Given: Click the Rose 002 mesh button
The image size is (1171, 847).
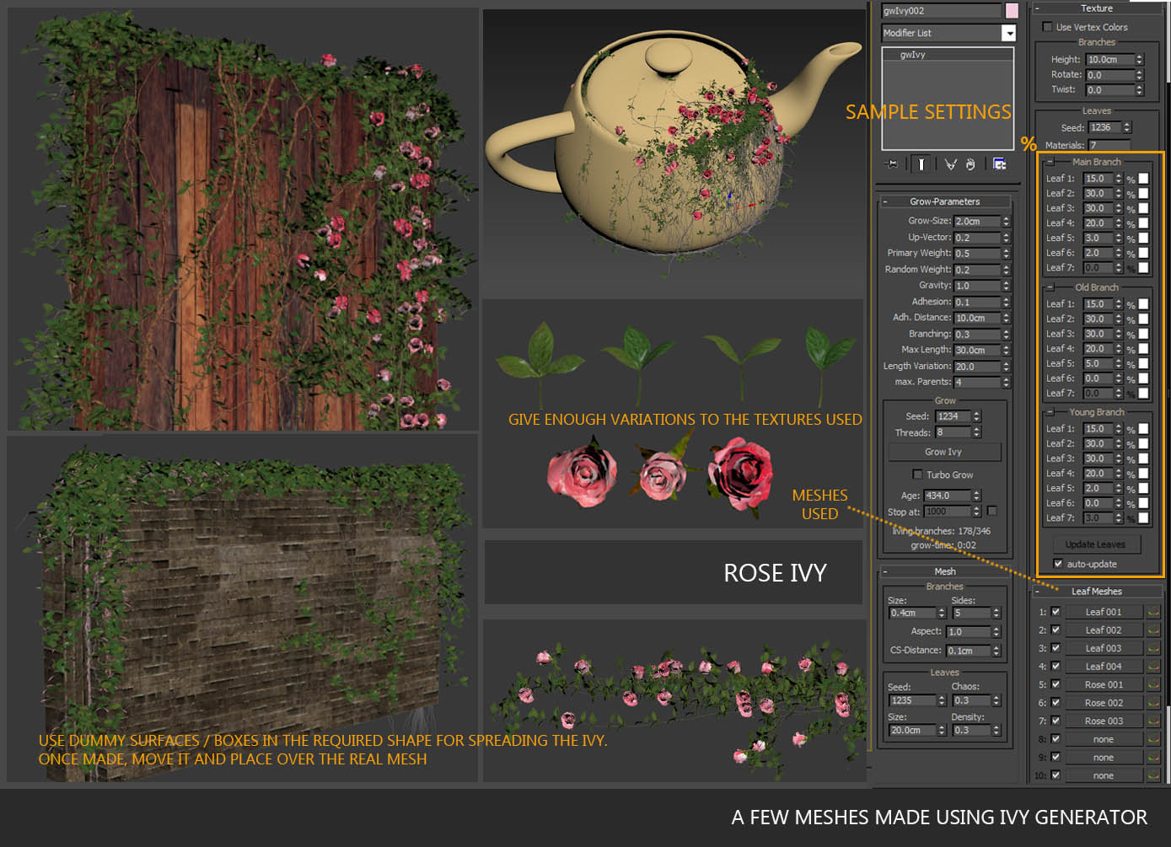Looking at the screenshot, I should [1103, 703].
